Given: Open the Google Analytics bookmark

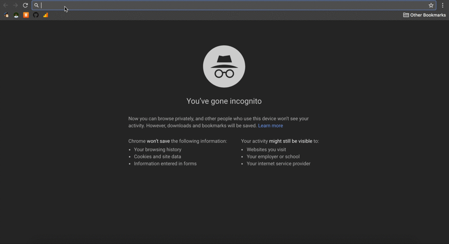Looking at the screenshot, I should tap(46, 15).
